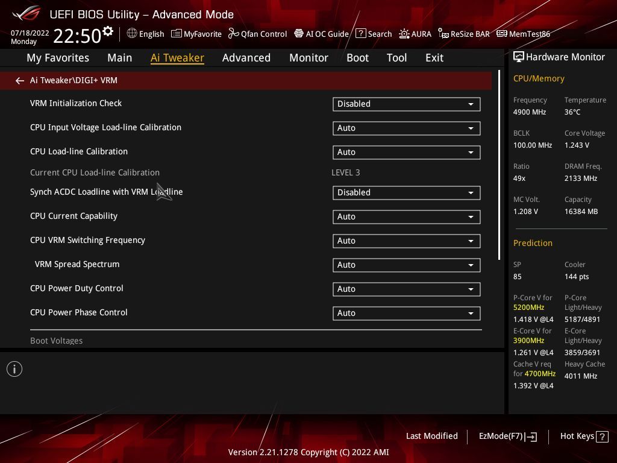Click the Boot Voltages section heading
Viewport: 617px width, 463px height.
(56, 341)
